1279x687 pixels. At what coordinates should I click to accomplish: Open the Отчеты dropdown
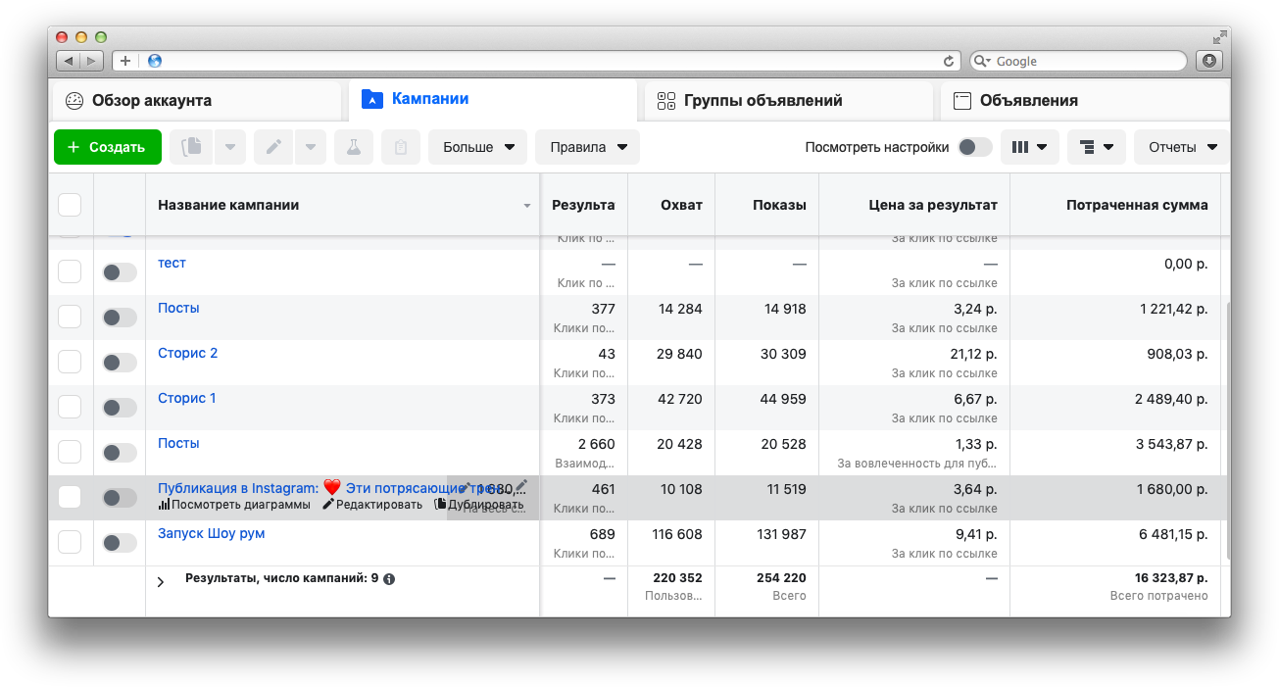coord(1182,147)
